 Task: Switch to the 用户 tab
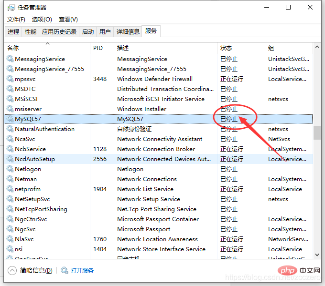click(105, 32)
